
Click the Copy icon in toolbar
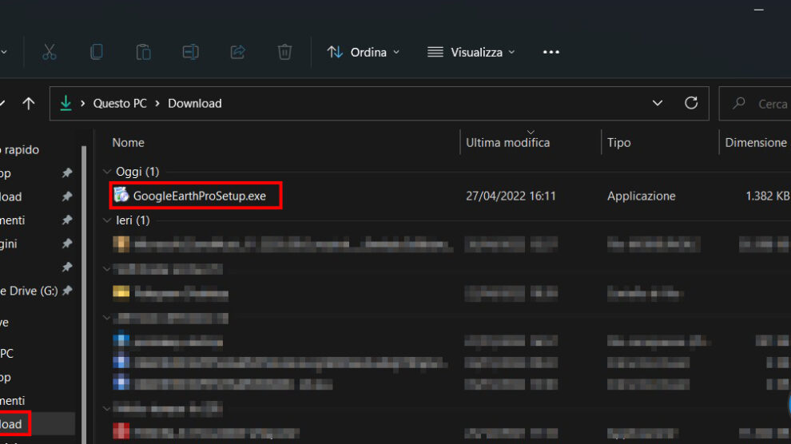click(97, 52)
